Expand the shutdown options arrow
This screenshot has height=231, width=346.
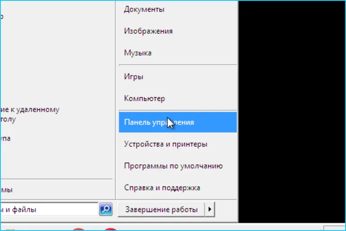pyautogui.click(x=210, y=209)
